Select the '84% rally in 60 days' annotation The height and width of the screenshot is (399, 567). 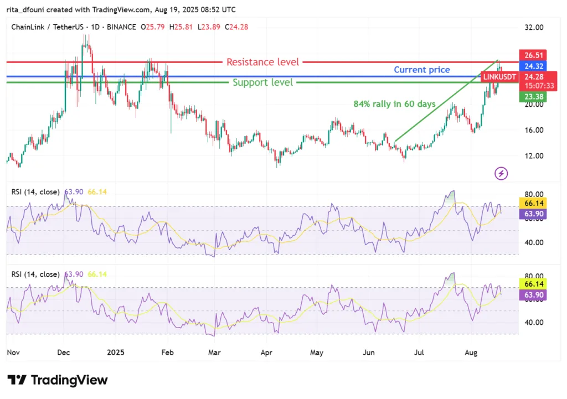(x=394, y=103)
